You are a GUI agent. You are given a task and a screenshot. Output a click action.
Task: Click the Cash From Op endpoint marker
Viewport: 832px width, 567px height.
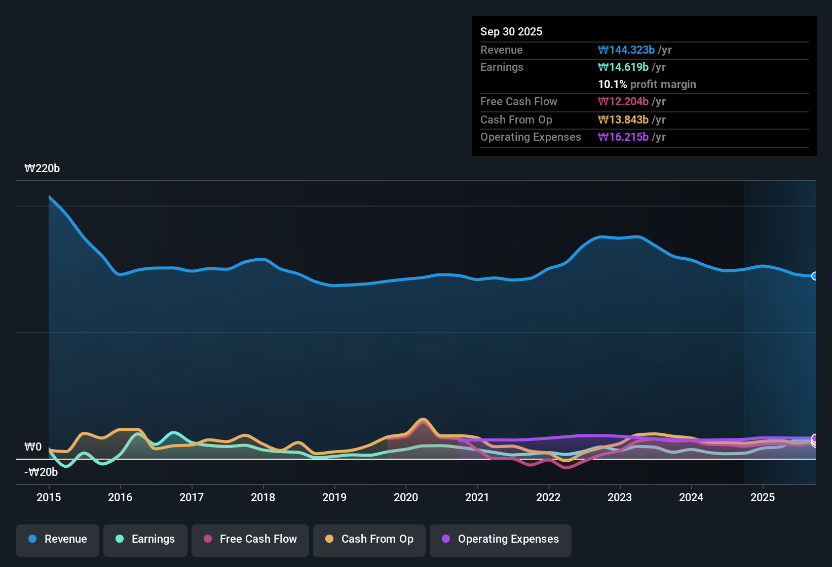pos(815,442)
